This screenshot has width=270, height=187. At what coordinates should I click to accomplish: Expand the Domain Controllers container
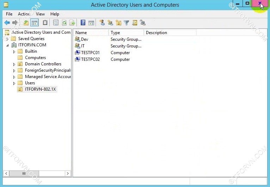pyautogui.click(x=14, y=64)
